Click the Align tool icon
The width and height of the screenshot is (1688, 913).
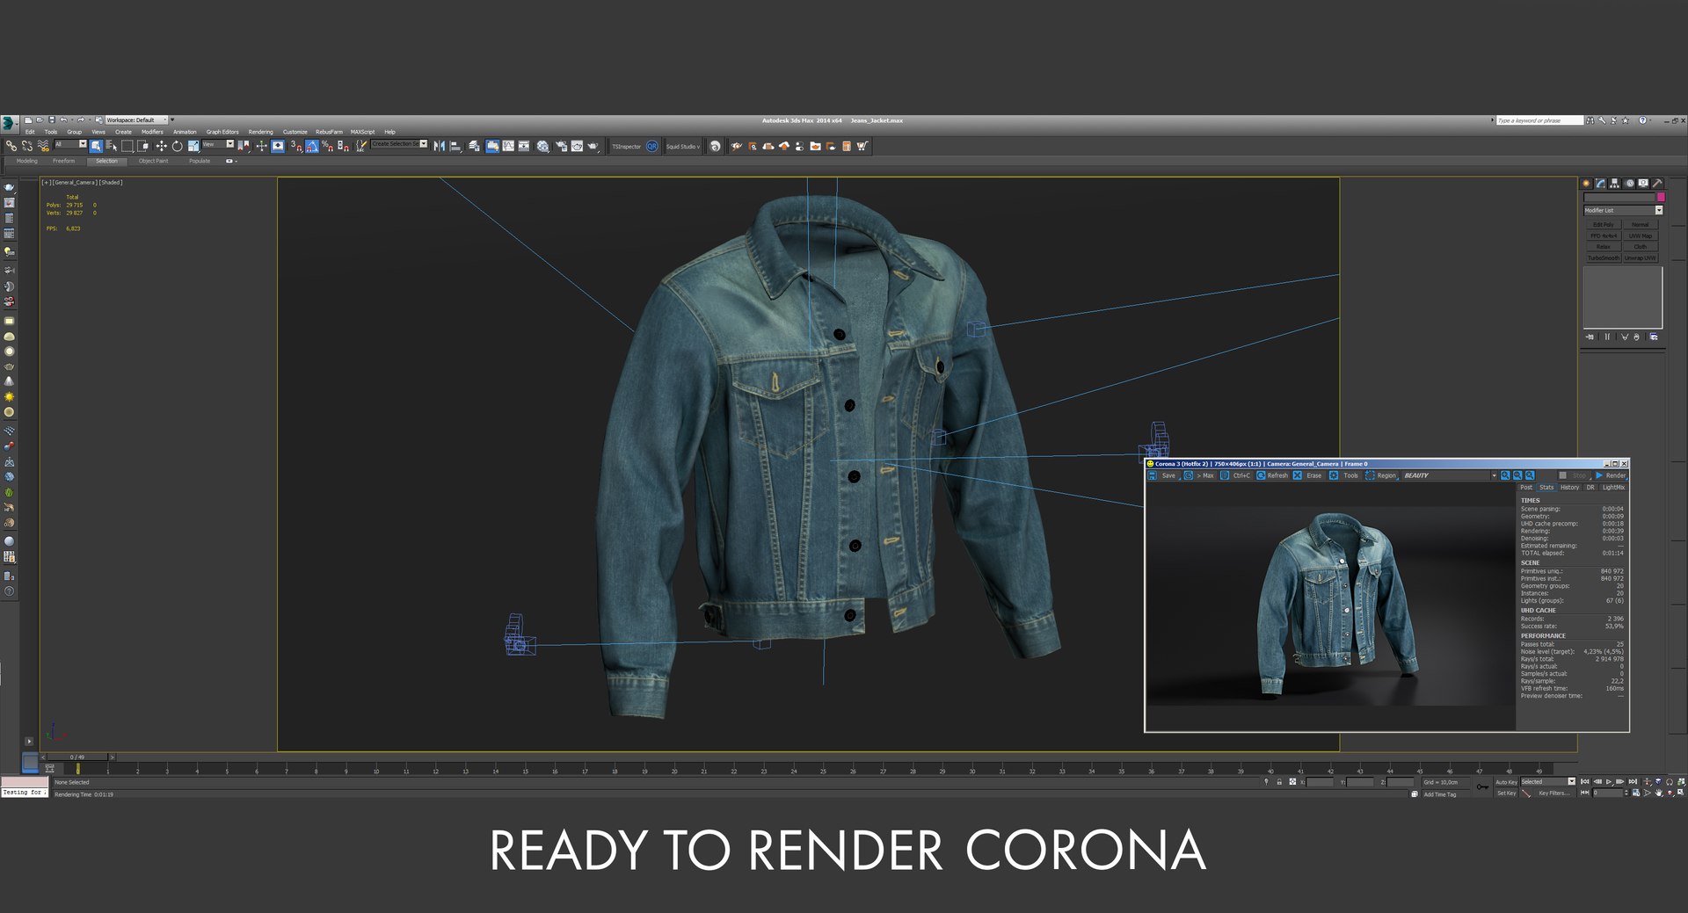[455, 146]
